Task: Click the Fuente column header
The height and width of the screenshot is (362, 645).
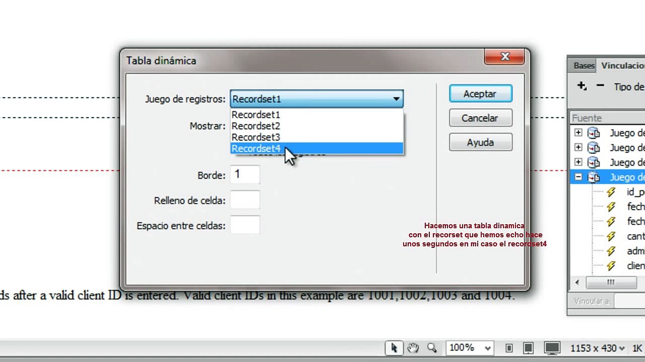Action: point(608,118)
